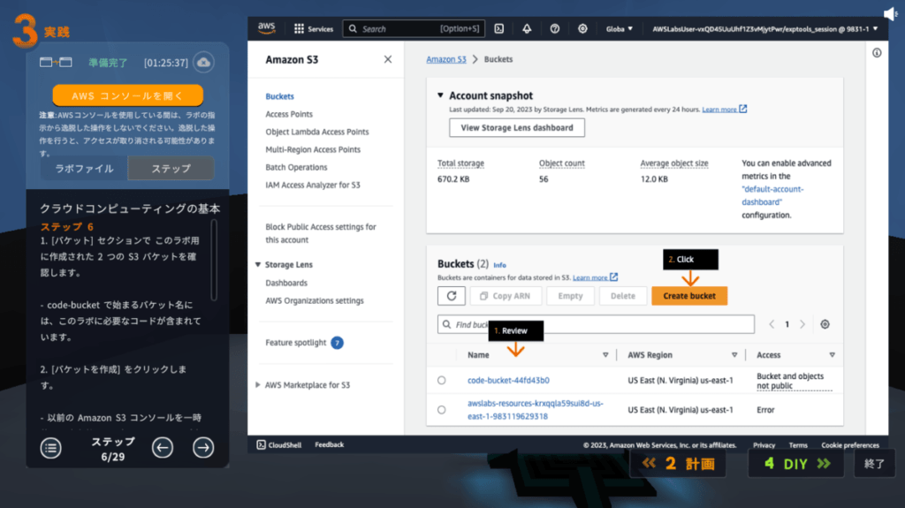Viewport: 905px width, 508px height.
Task: Go to previous lab step arrow
Action: [x=163, y=447]
